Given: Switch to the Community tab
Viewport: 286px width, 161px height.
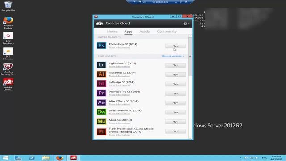Looking at the screenshot, I should (167, 31).
